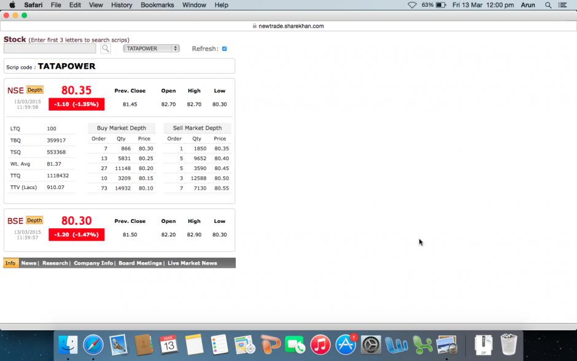Click TSQ value 553368
The image size is (577, 361).
pyautogui.click(x=56, y=152)
